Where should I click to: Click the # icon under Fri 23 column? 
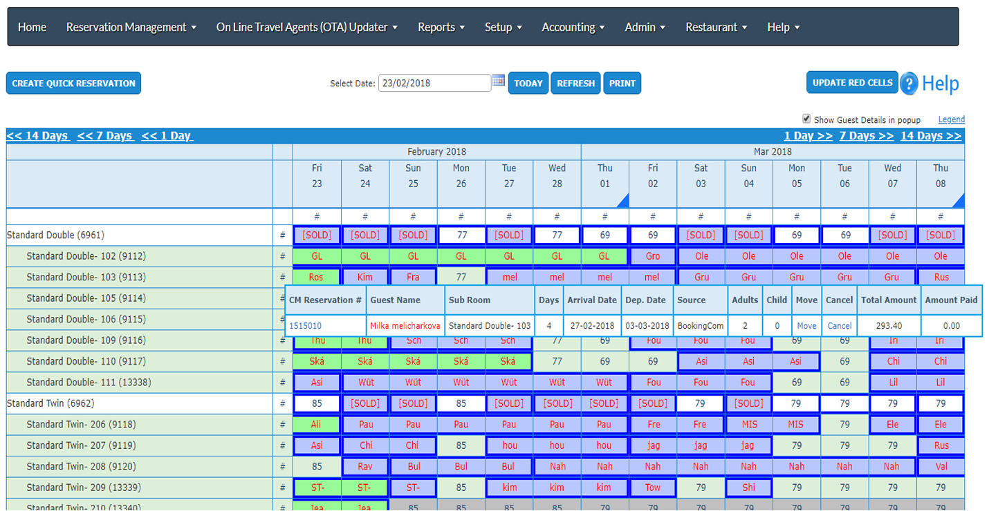coord(317,217)
